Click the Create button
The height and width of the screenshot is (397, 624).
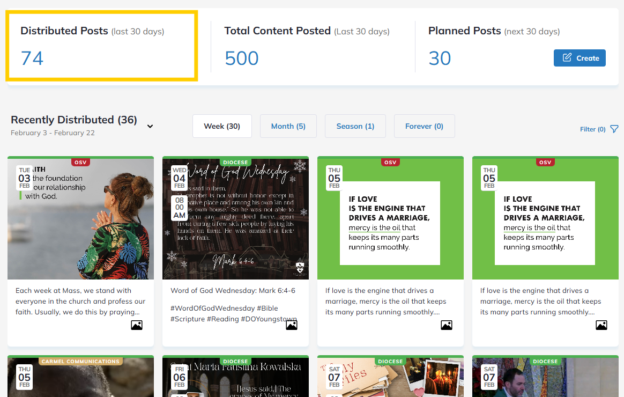tap(580, 58)
